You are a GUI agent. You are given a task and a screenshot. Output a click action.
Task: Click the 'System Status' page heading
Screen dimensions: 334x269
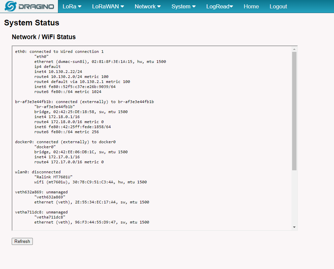(31, 23)
